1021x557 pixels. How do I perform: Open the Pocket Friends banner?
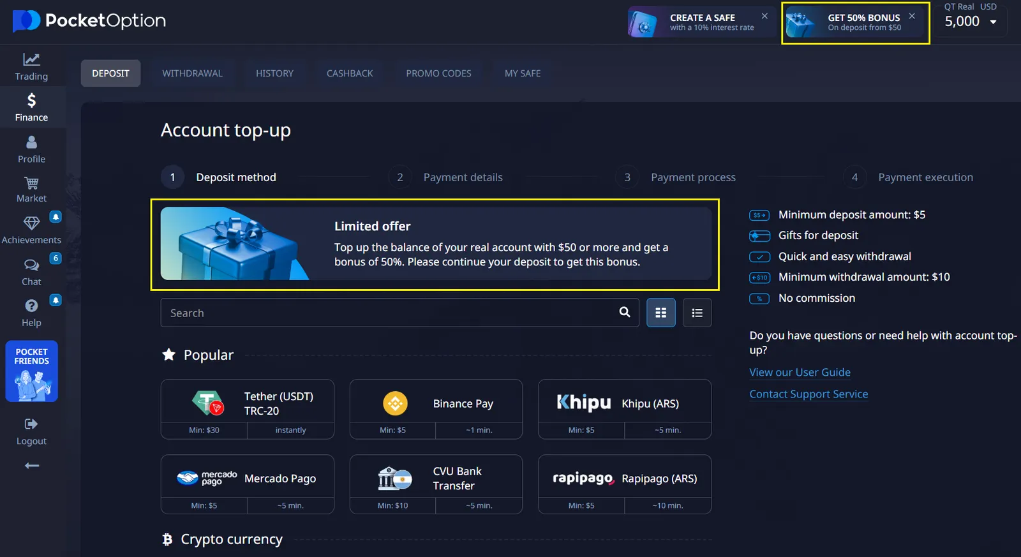(x=31, y=371)
